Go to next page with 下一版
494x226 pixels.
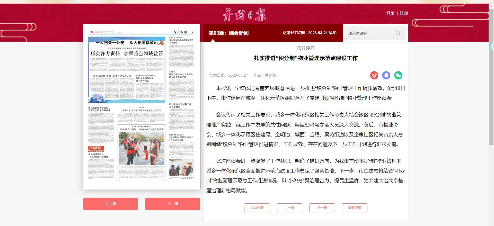point(173,204)
